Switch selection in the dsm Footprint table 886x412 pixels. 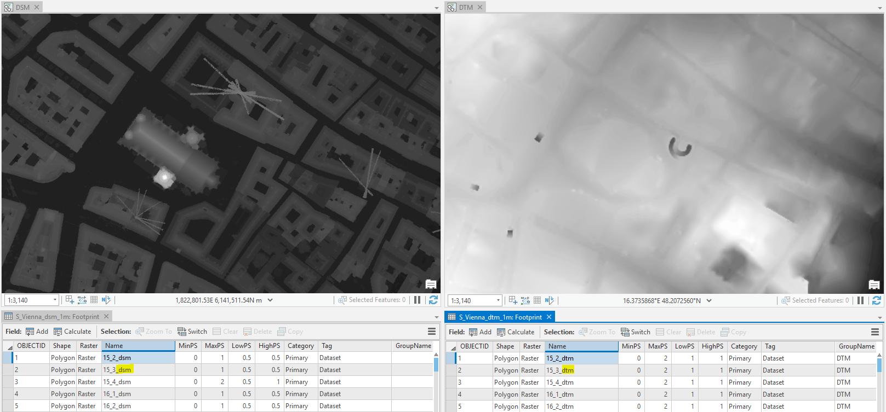point(192,332)
